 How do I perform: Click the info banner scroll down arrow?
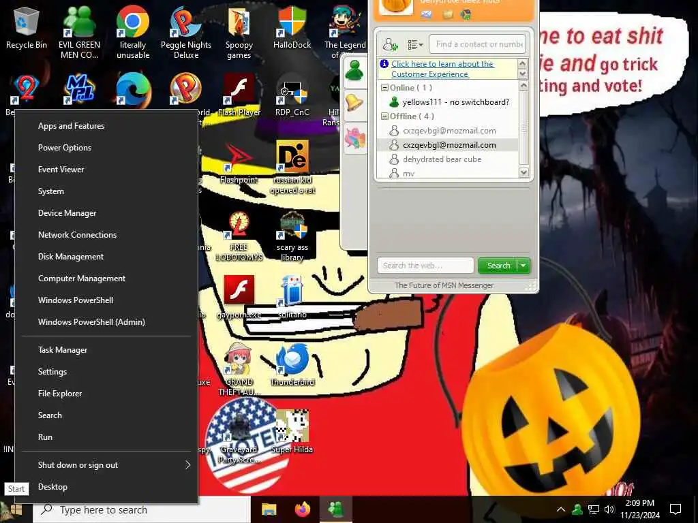tap(523, 74)
